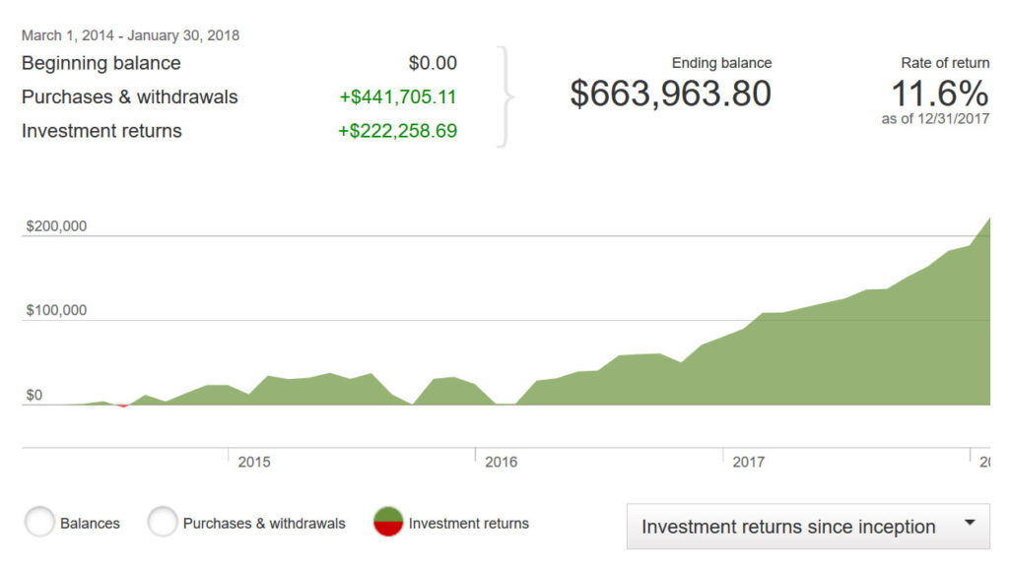Image resolution: width=1009 pixels, height=564 pixels.
Task: Click the ending balance amount $663,963.80
Action: tap(671, 94)
